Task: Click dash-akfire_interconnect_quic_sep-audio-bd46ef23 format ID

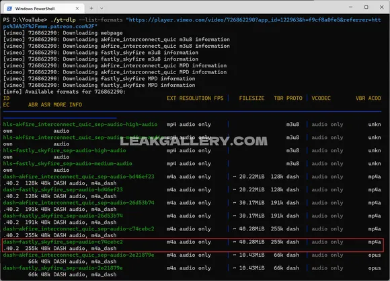Action: pyautogui.click(x=79, y=177)
